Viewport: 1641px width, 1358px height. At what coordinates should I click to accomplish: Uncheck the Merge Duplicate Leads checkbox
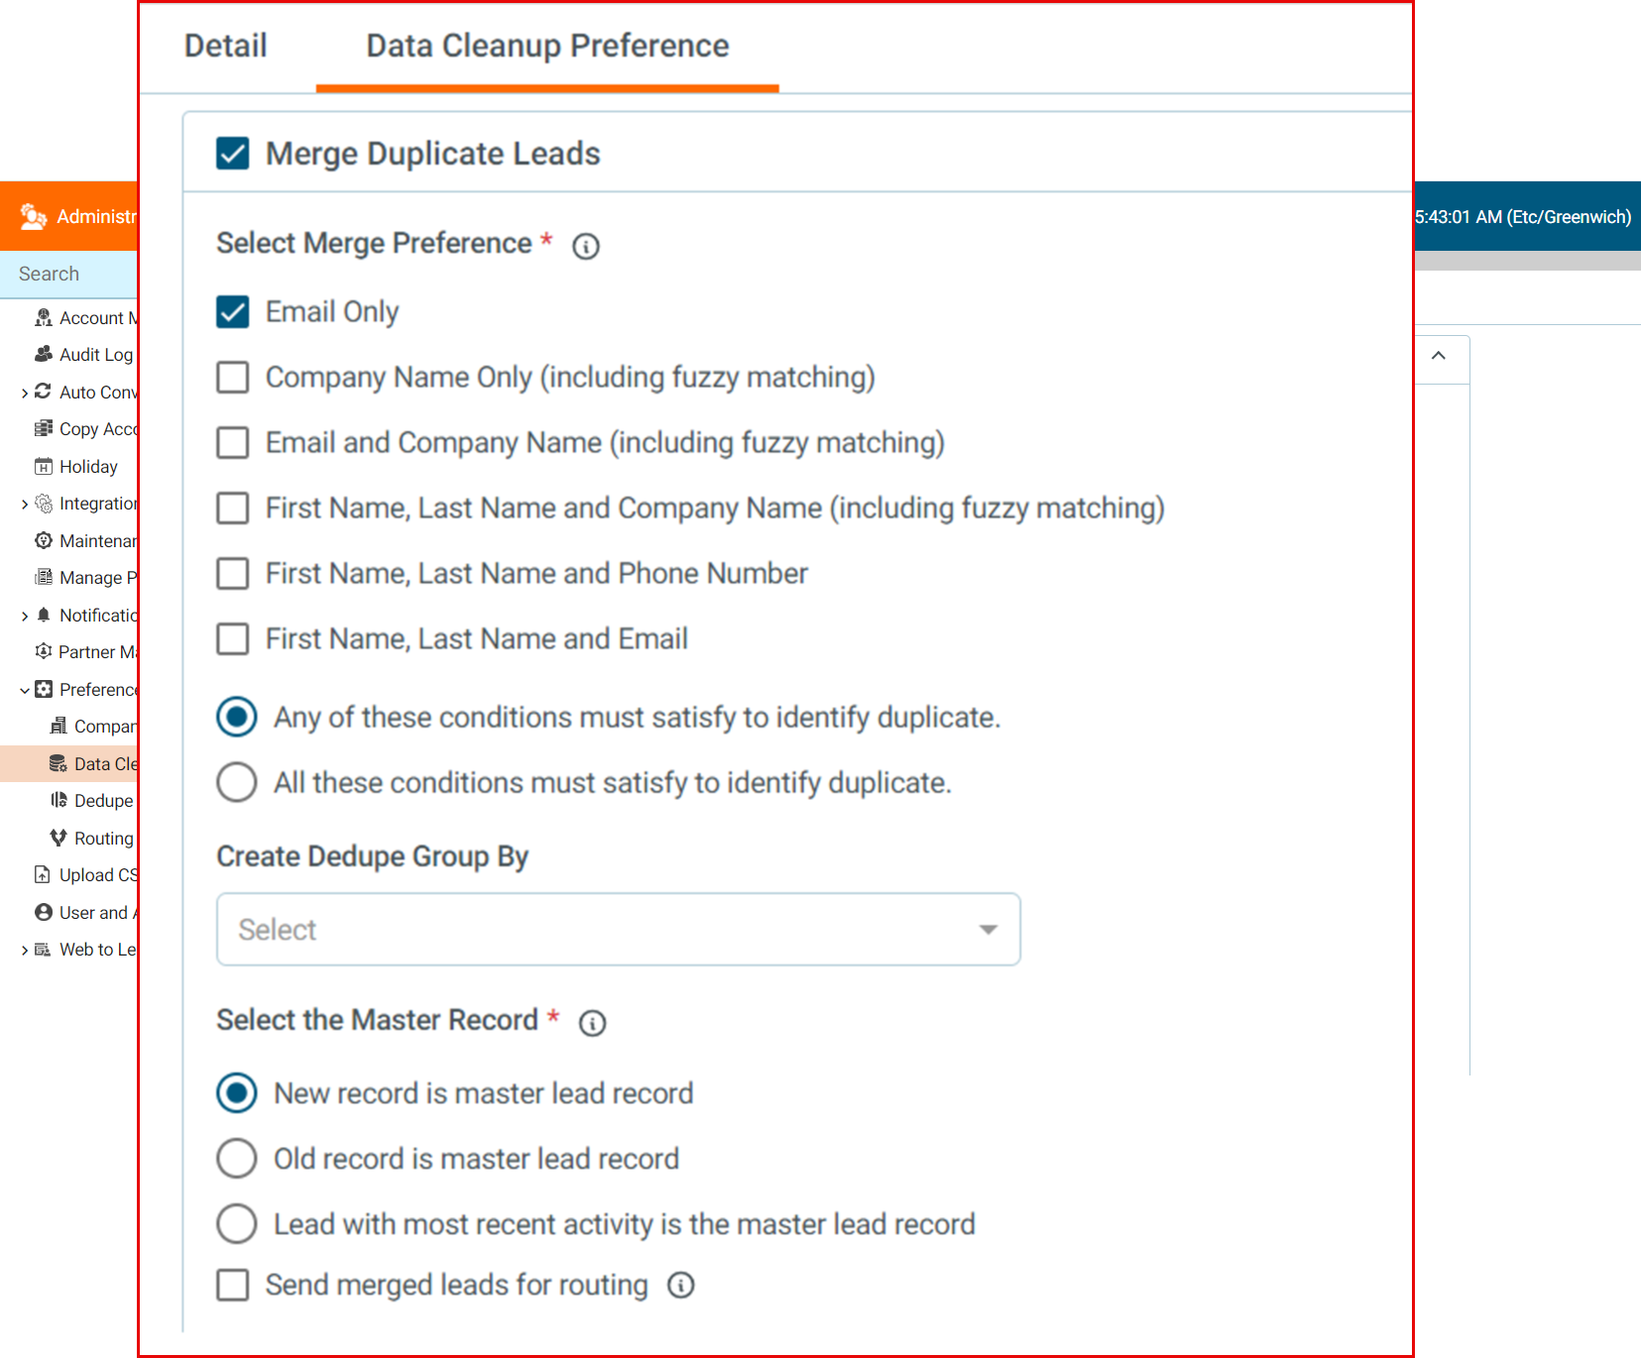pyautogui.click(x=233, y=154)
